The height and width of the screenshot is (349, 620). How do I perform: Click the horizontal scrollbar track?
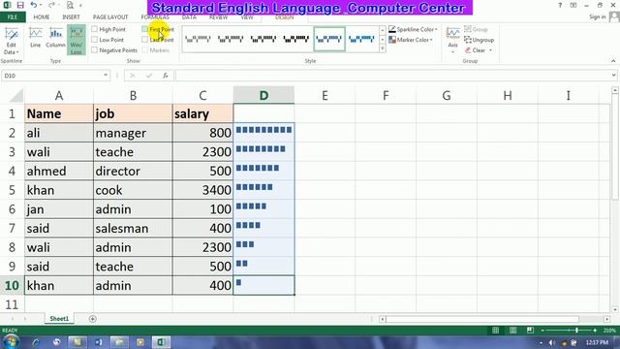click(482, 319)
